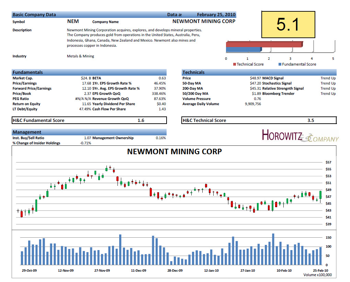Click the 5Yr. Avg. EPS Growth value 37.90%
This screenshot has height=282, width=350.
point(160,88)
